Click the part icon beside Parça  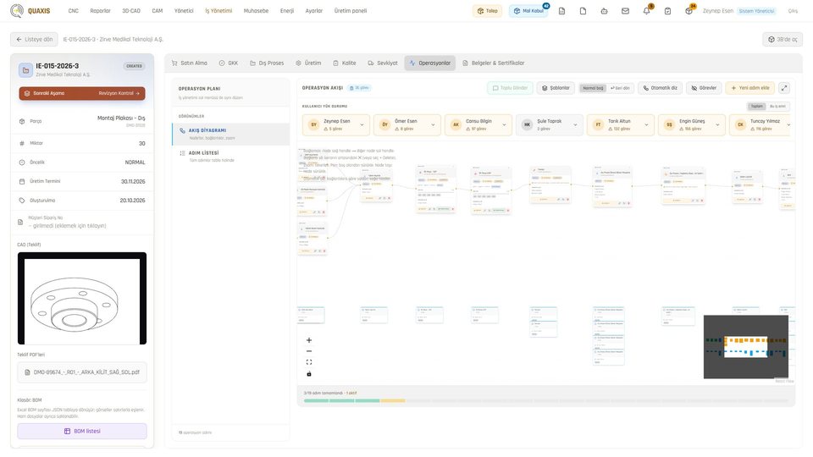pos(22,121)
